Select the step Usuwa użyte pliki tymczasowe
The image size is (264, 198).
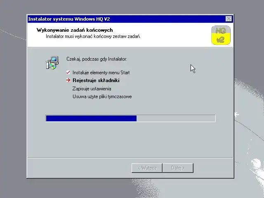pos(102,97)
